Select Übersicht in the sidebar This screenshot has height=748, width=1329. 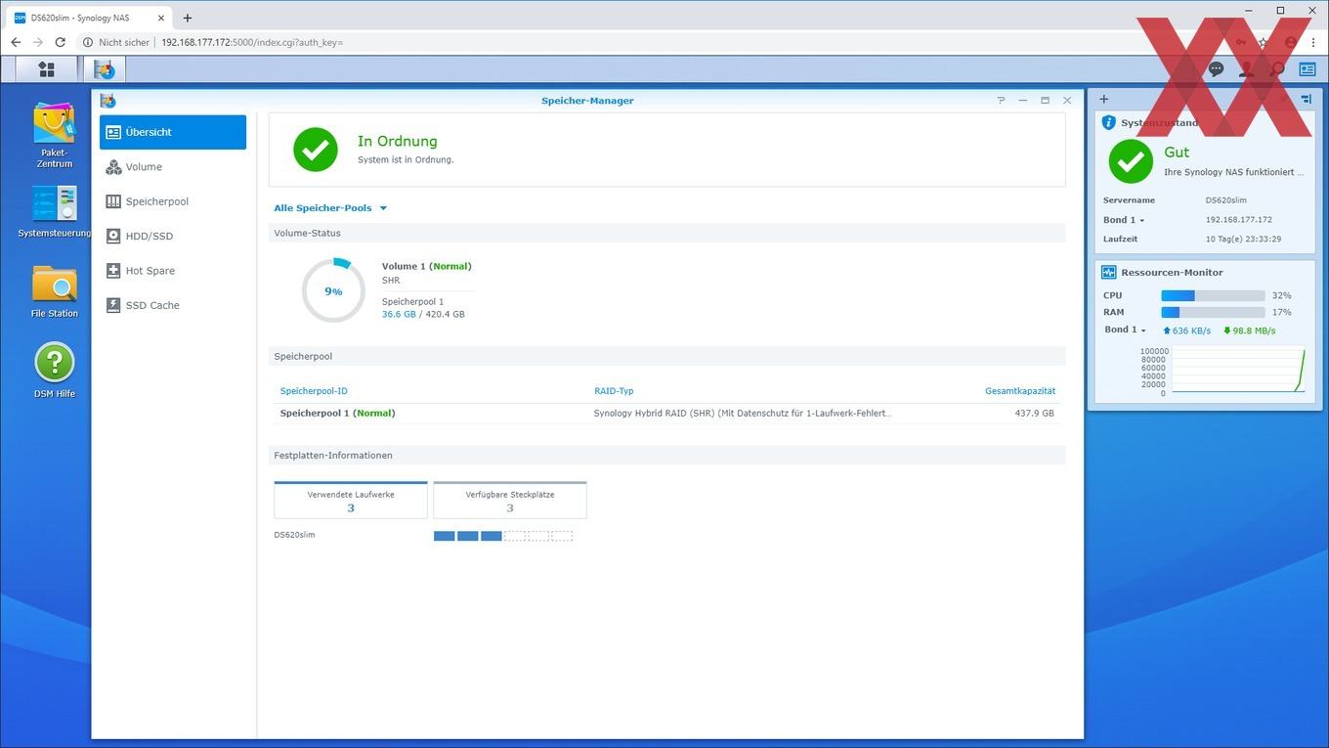pyautogui.click(x=173, y=132)
